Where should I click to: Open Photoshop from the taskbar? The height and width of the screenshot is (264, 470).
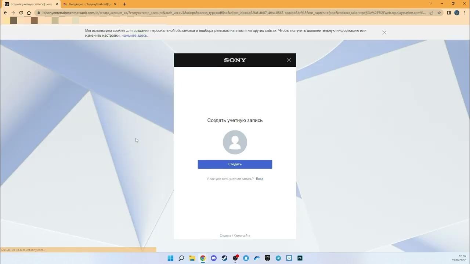pos(300,258)
